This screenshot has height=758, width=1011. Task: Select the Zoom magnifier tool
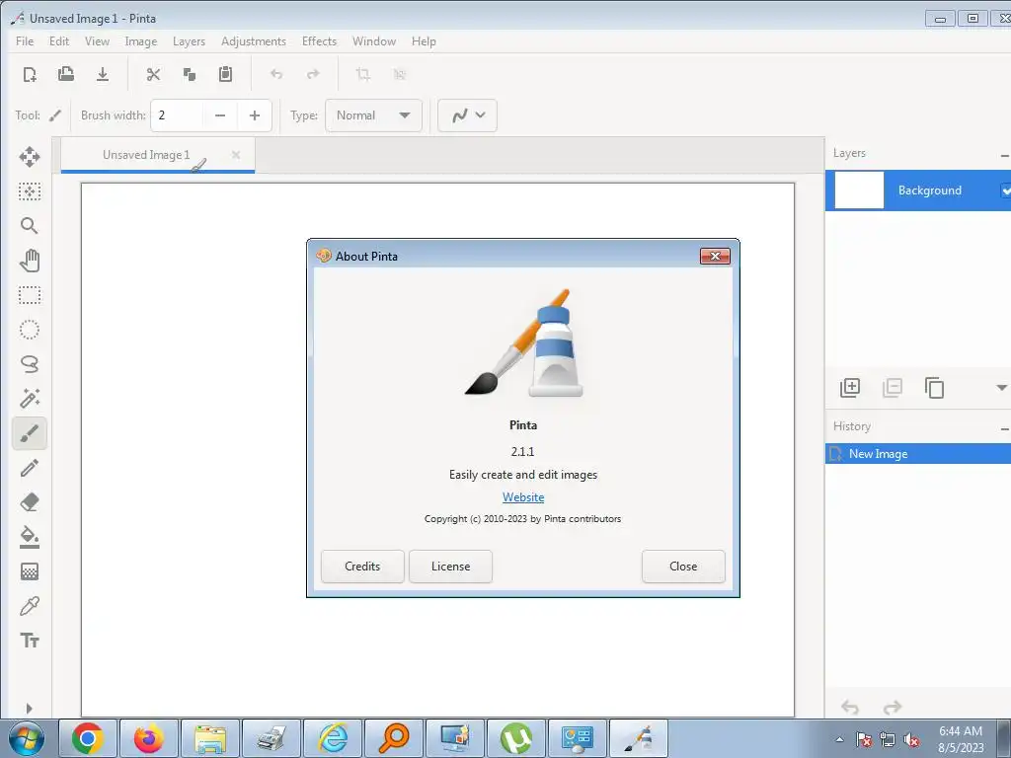coord(30,226)
